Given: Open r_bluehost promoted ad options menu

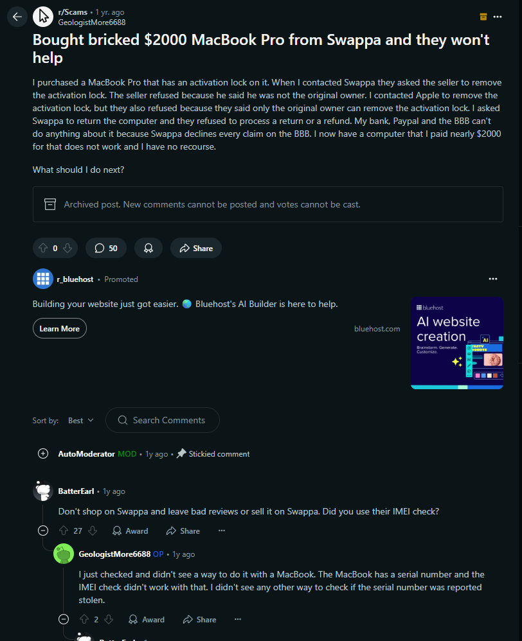Looking at the screenshot, I should 493,279.
